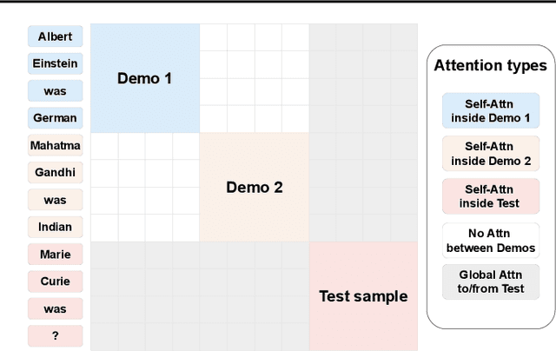
Task: Select Self-Attn inside Demo 2 legend swatch
Action: pos(490,154)
